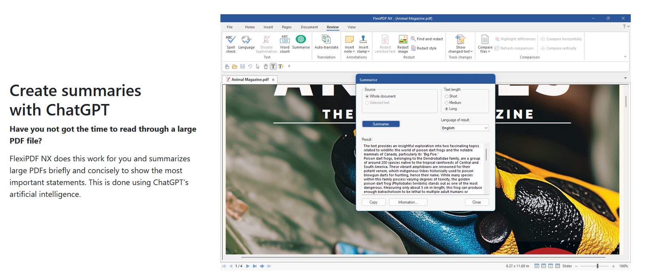This screenshot has height=274, width=645.
Task: Expand the help question mark menu
Action: coord(626,26)
